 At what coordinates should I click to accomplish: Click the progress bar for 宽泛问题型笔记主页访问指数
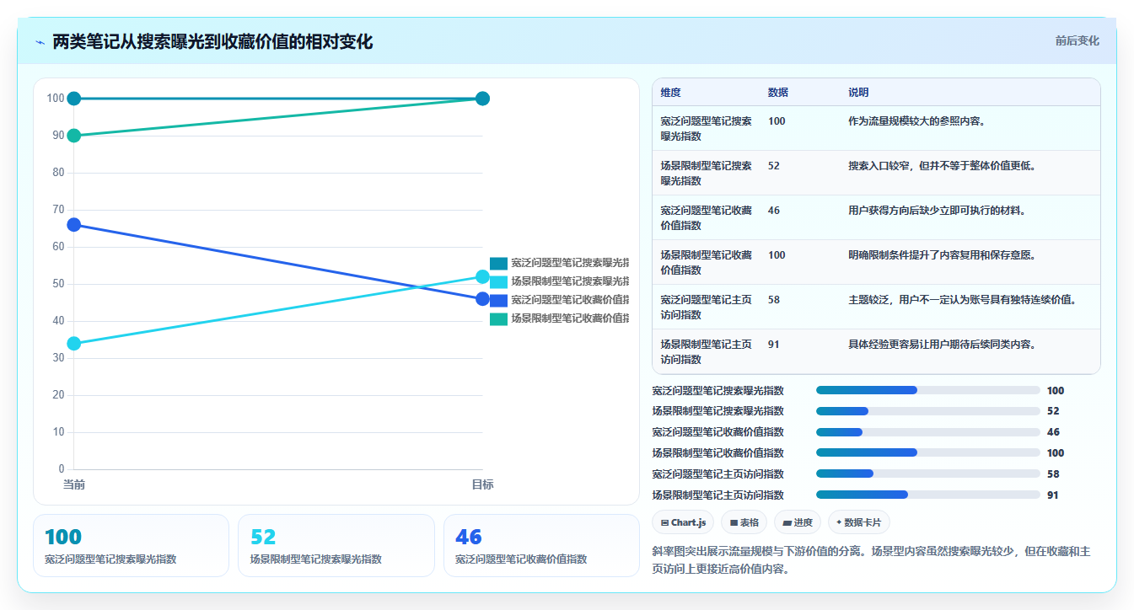[928, 474]
